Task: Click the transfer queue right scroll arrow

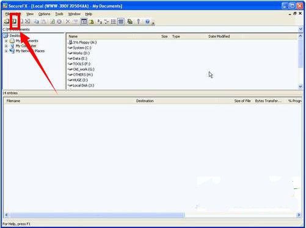Action: coord(299,215)
